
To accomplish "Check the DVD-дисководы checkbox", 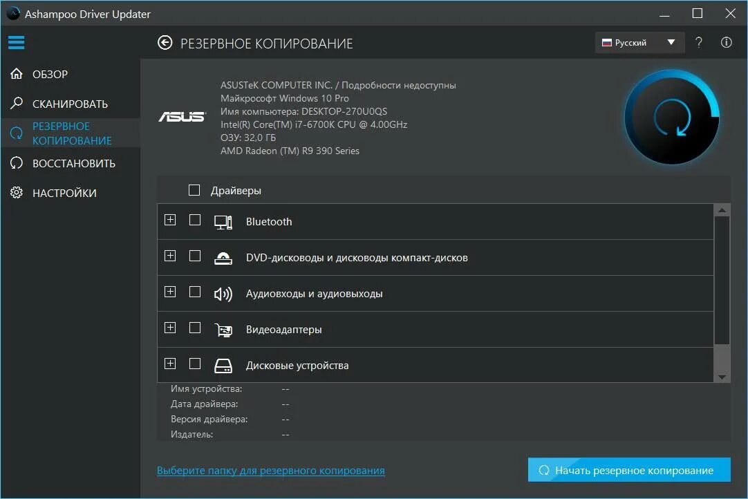I will pos(195,256).
